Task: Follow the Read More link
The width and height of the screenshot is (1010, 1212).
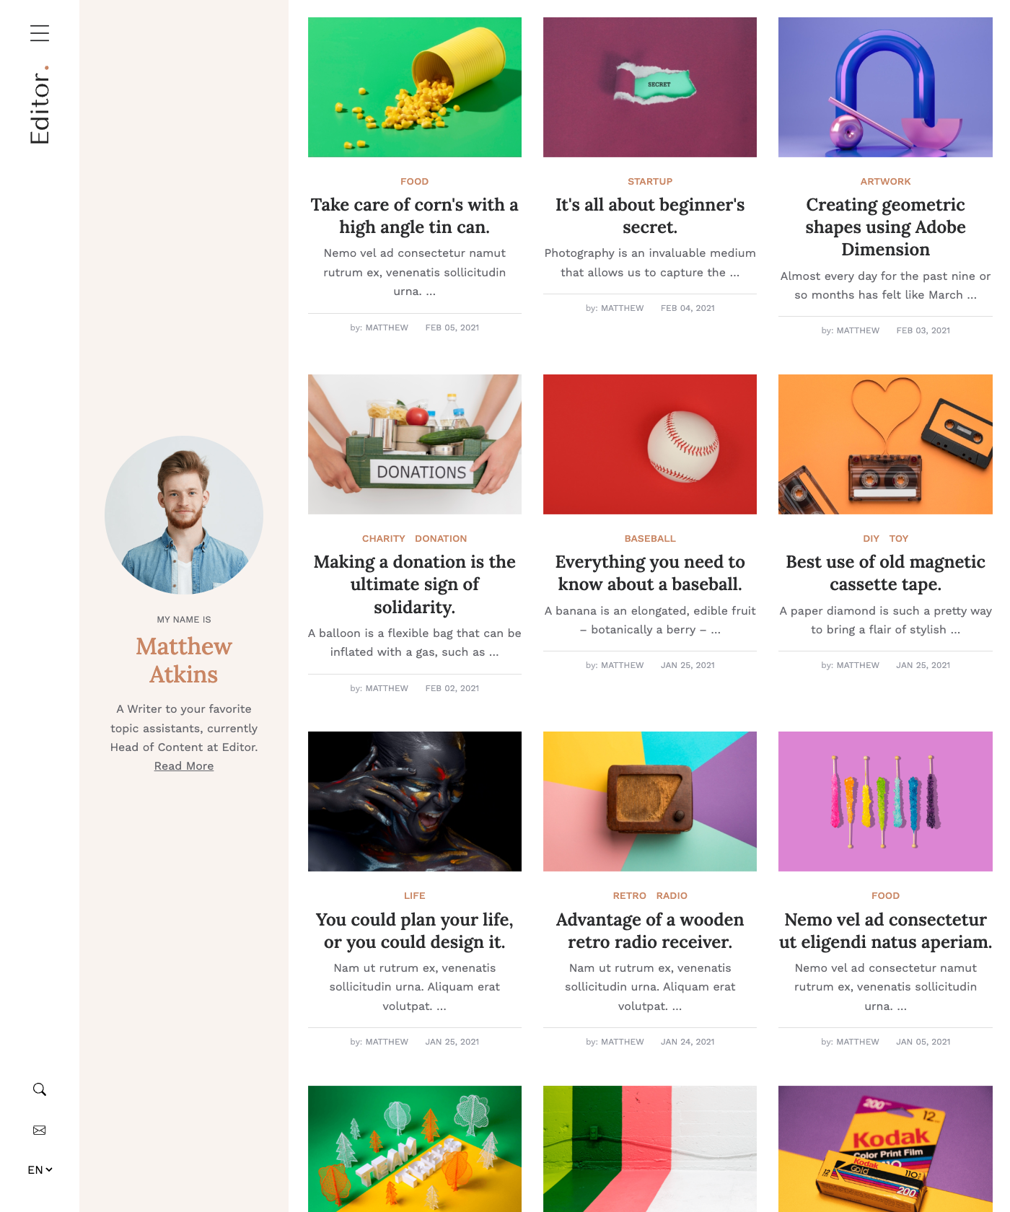Action: [184, 766]
